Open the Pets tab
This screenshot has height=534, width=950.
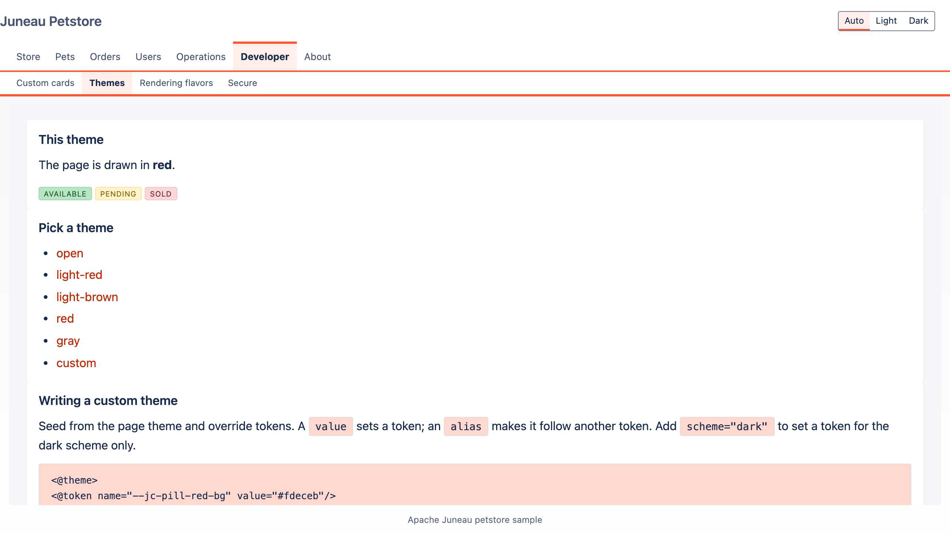65,57
